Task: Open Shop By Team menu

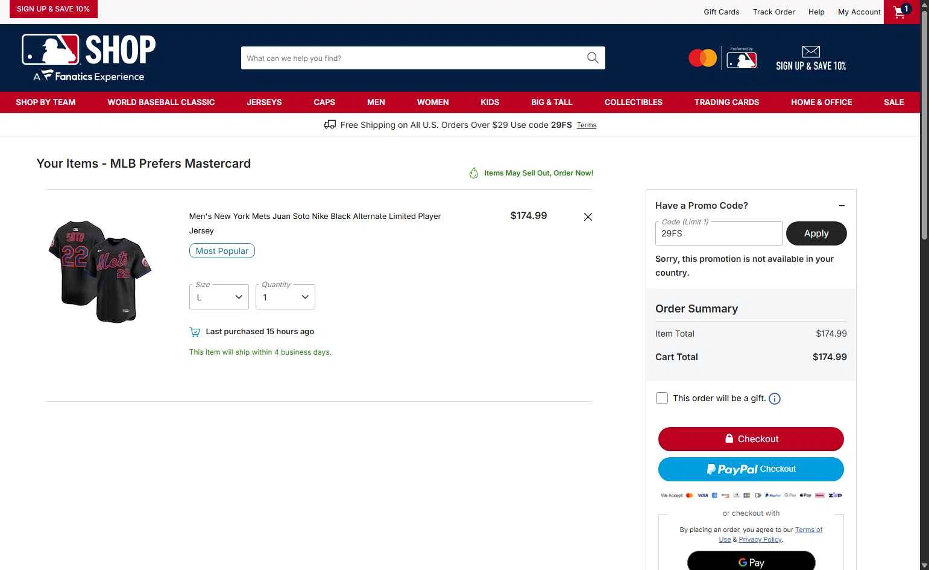Action: (46, 102)
